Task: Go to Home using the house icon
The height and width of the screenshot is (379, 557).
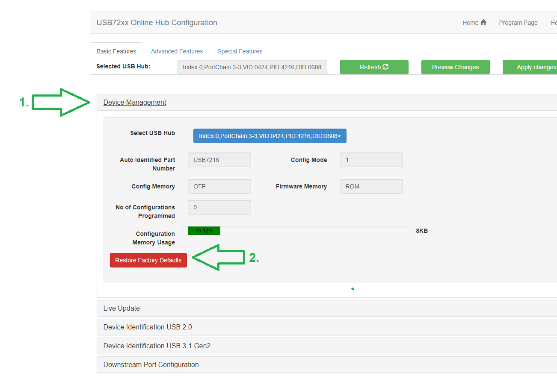Action: (x=483, y=23)
